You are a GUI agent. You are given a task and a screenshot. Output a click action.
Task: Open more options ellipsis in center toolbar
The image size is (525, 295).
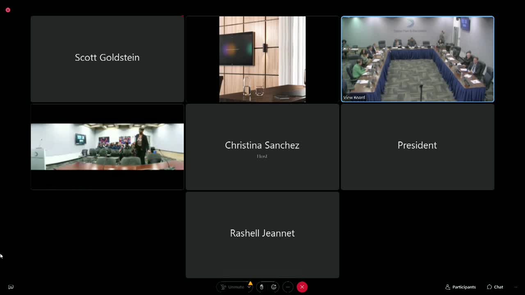288,287
